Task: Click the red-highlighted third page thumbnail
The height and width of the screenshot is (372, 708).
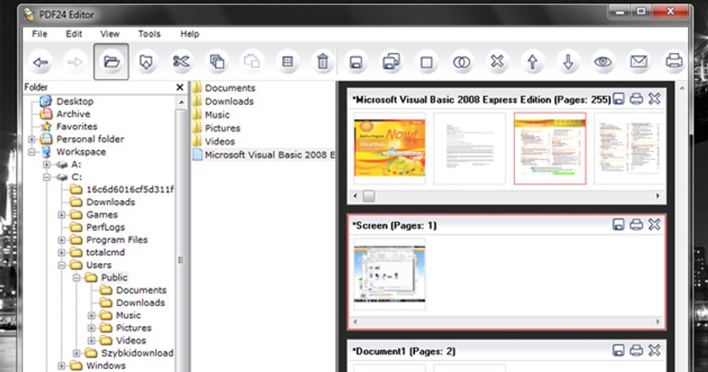Action: coord(550,148)
